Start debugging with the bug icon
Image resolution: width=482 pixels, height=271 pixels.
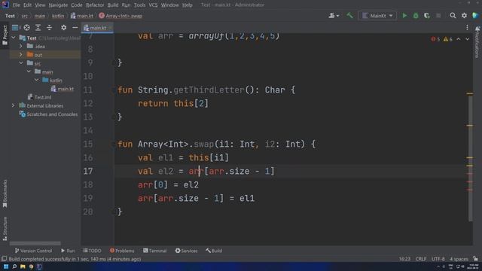416,16
